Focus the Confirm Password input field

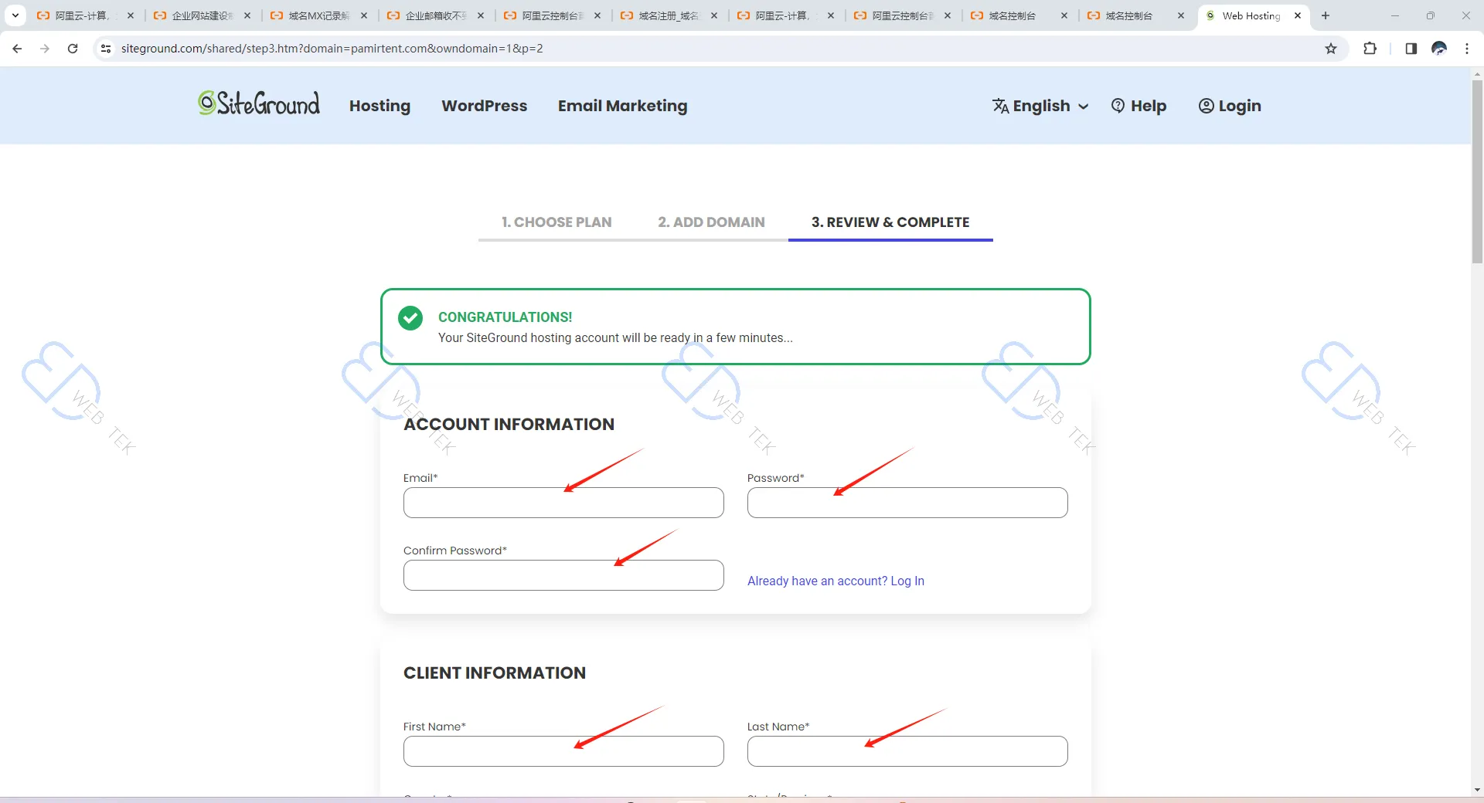(563, 575)
